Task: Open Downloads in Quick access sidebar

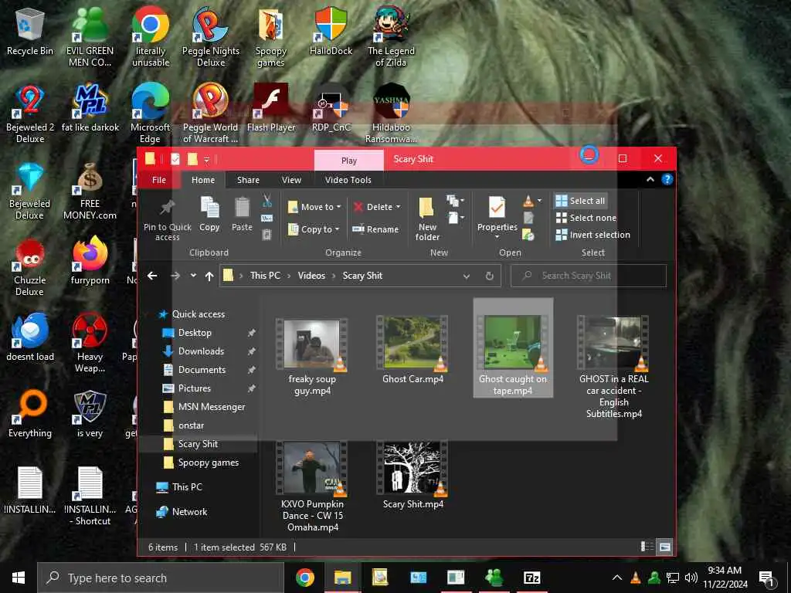Action: tap(201, 351)
